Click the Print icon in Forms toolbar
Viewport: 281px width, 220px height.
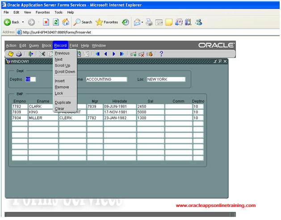click(x=19, y=54)
